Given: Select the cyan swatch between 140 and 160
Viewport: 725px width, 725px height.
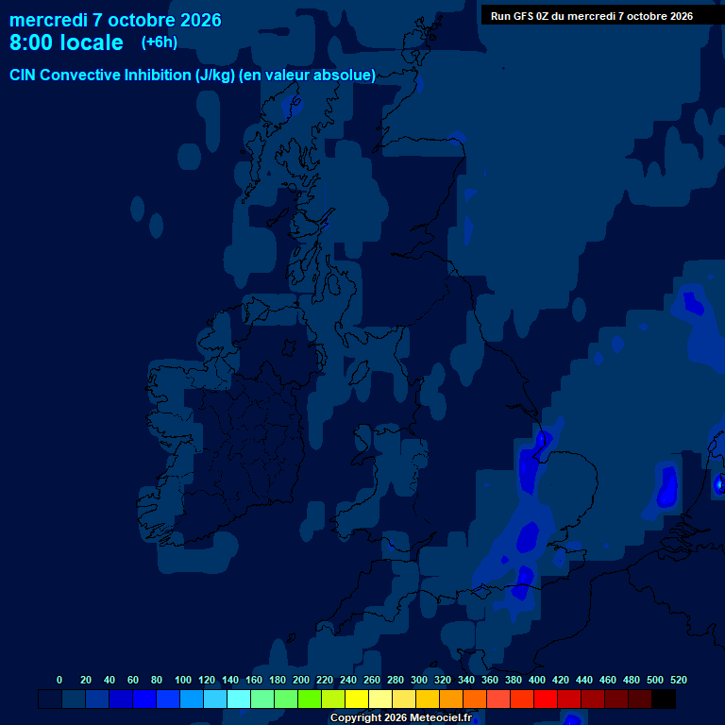Looking at the screenshot, I should point(239,699).
